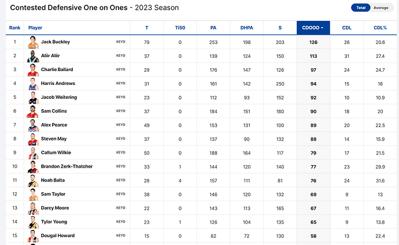Viewport: 399px width, 245px height.
Task: Open Tylar Young's player avatar
Action: [33, 222]
